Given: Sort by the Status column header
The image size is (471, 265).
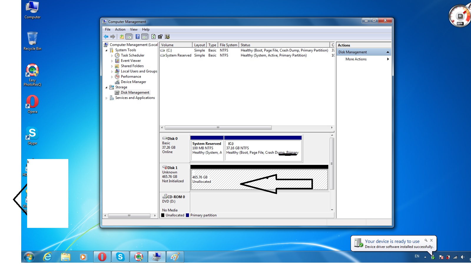Looking at the screenshot, I should [284, 45].
